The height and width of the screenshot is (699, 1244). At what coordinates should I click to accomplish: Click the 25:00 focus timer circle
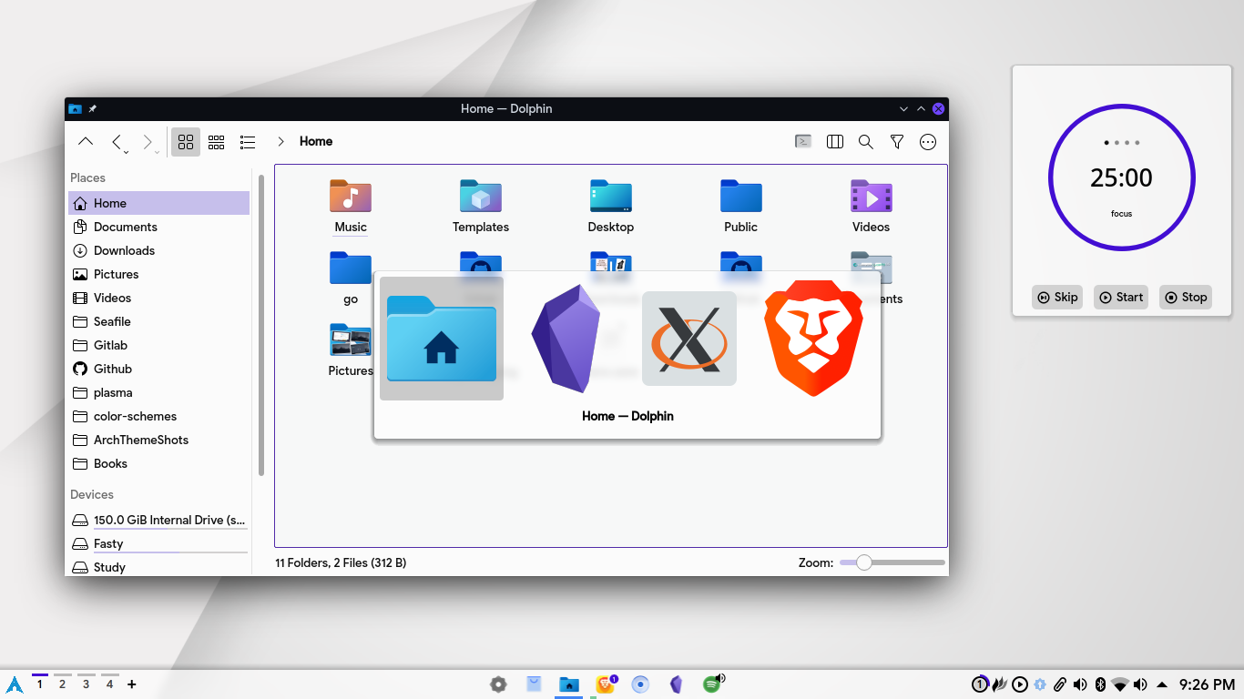click(x=1121, y=177)
